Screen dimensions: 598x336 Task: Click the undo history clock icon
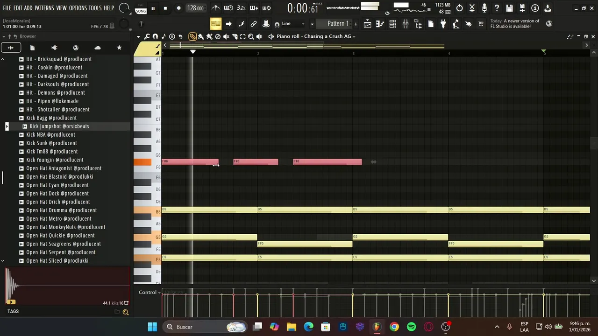click(460, 8)
